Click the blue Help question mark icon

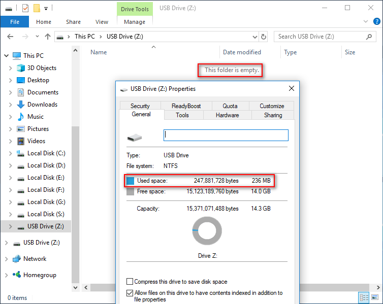(376, 21)
